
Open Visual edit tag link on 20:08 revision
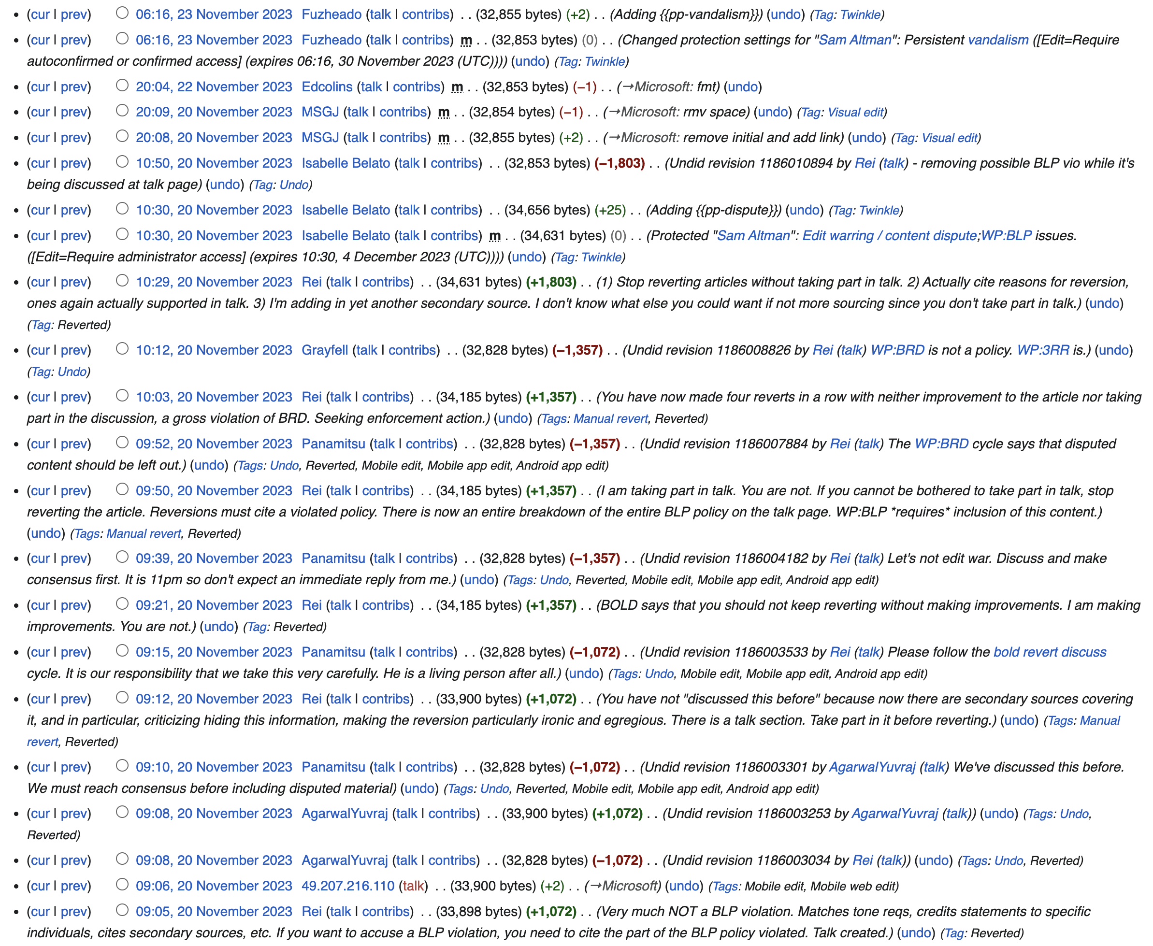(x=949, y=138)
